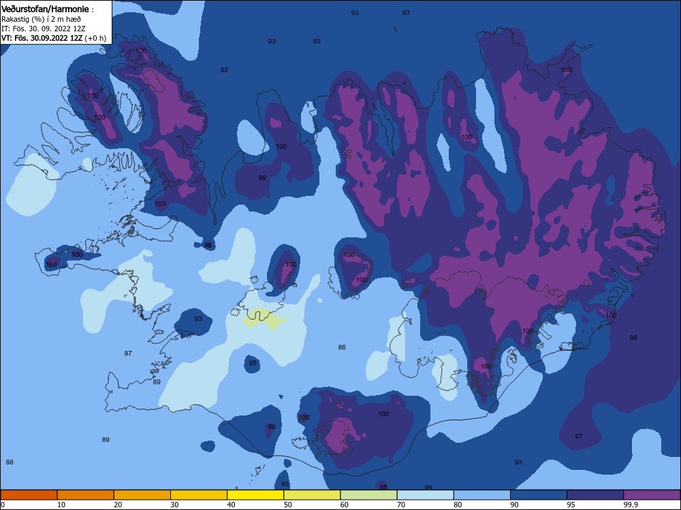Select the 'VT: Fös. 30.09.2022 12Z (+0 h)' line
Screen dimensions: 681x510
[54, 37]
